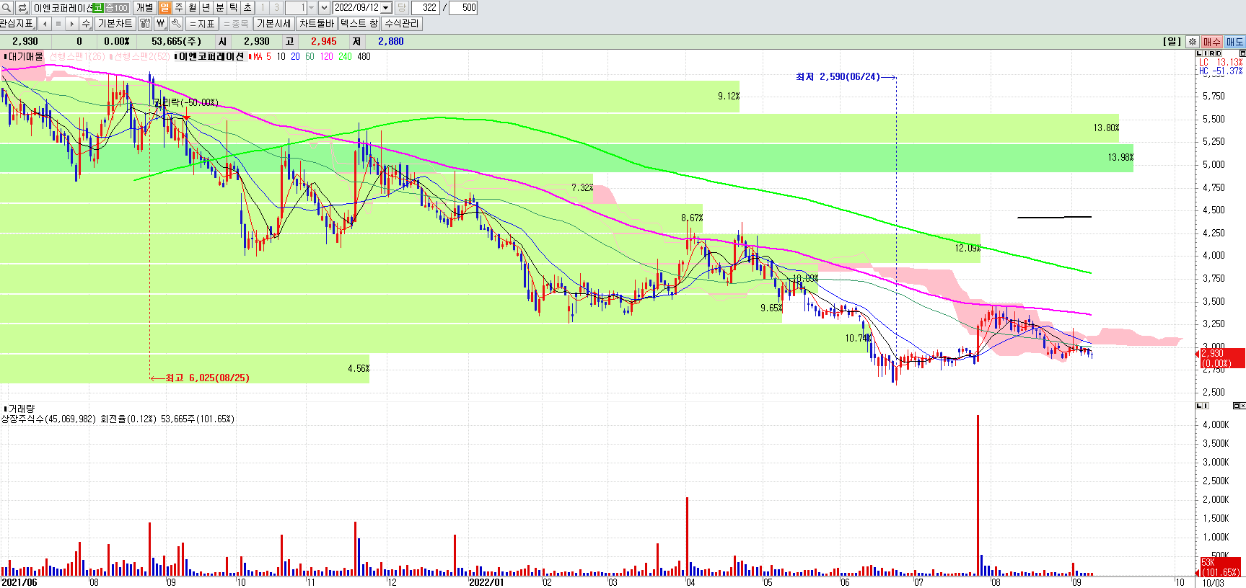Click the low price value 2,880
The image size is (1246, 588).
[x=391, y=41]
